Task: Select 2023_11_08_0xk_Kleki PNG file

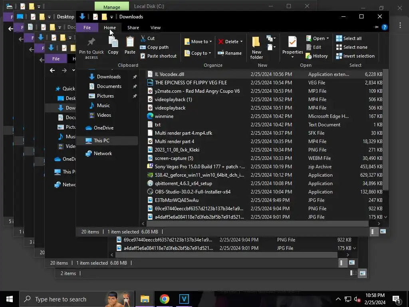Action: click(x=177, y=150)
